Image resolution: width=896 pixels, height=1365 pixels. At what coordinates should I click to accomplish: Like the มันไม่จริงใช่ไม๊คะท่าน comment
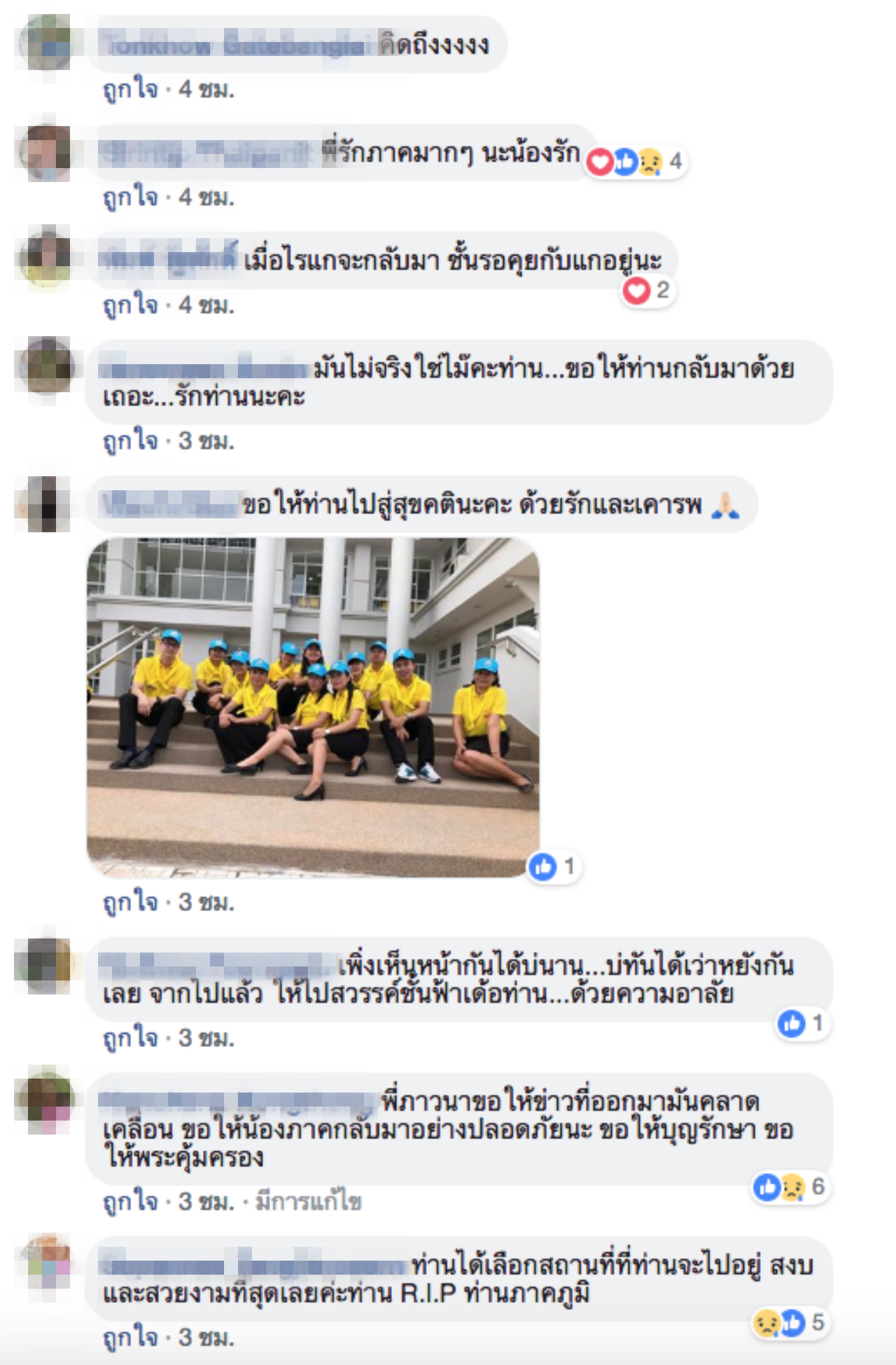tap(131, 441)
